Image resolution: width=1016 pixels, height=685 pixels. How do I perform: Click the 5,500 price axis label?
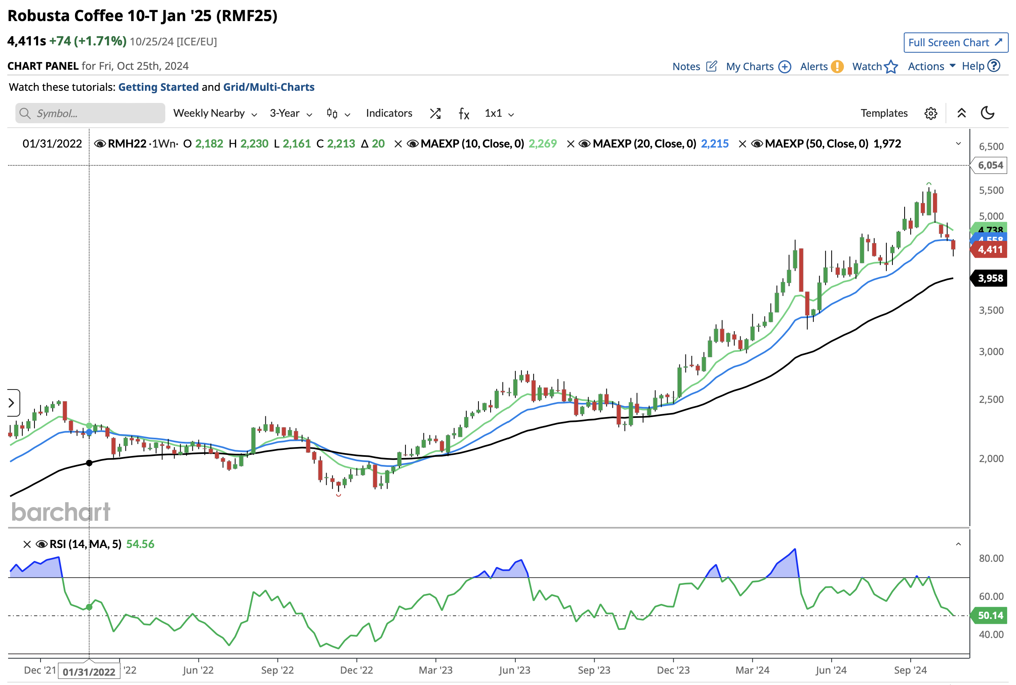tap(991, 191)
